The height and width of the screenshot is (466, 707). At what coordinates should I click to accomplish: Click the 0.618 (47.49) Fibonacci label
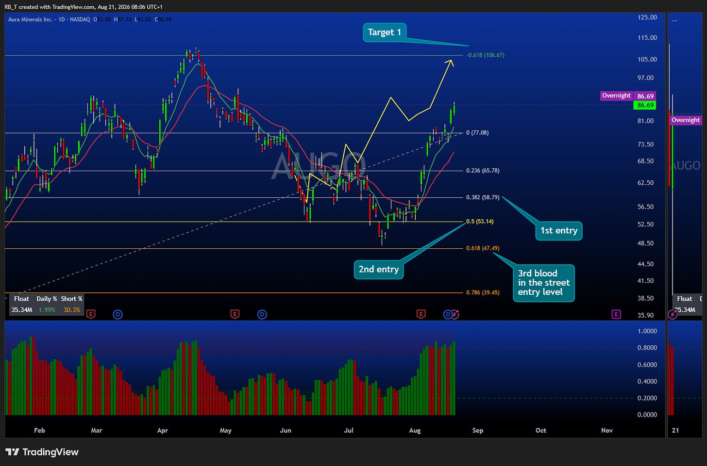[x=483, y=248]
